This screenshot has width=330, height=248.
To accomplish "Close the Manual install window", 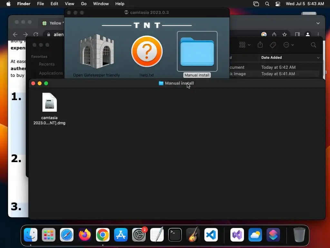I will (x=33, y=83).
